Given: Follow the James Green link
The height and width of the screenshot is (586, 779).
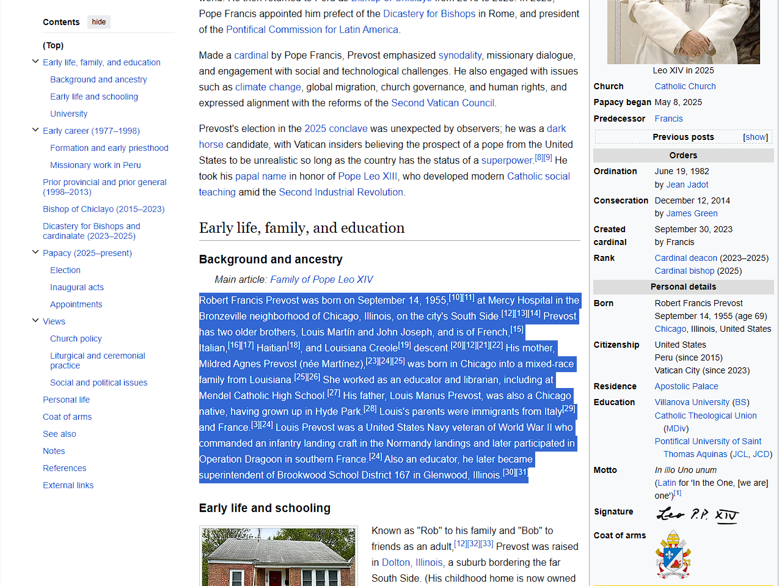Looking at the screenshot, I should click(x=692, y=213).
